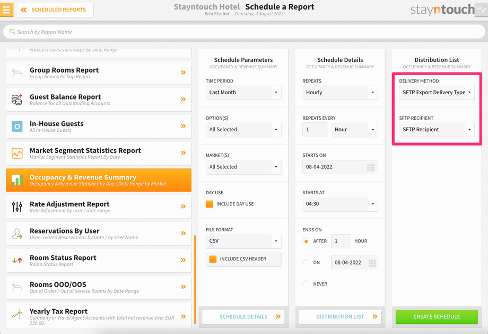The image size is (488, 334).
Task: Click the Distribution List button
Action: point(340,317)
